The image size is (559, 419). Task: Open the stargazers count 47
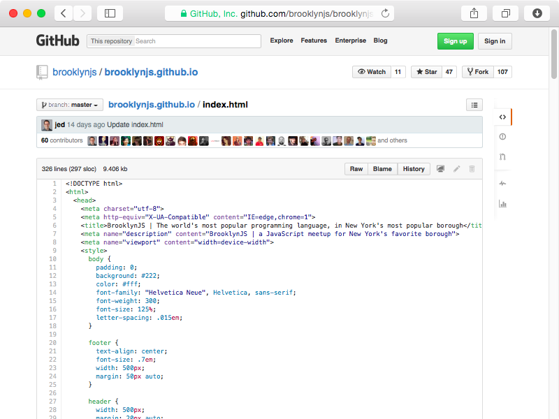[x=449, y=72]
